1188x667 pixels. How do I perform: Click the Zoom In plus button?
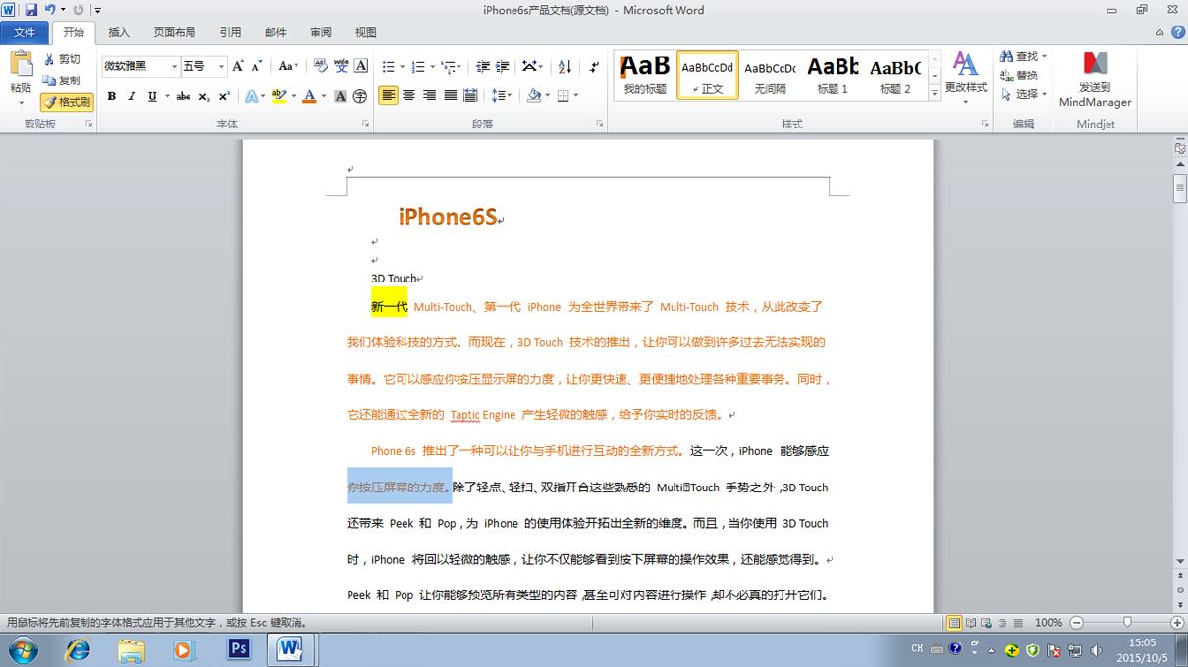coord(1177,623)
